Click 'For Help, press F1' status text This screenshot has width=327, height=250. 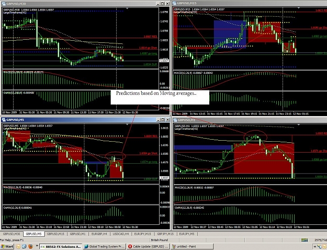click(x=12, y=240)
